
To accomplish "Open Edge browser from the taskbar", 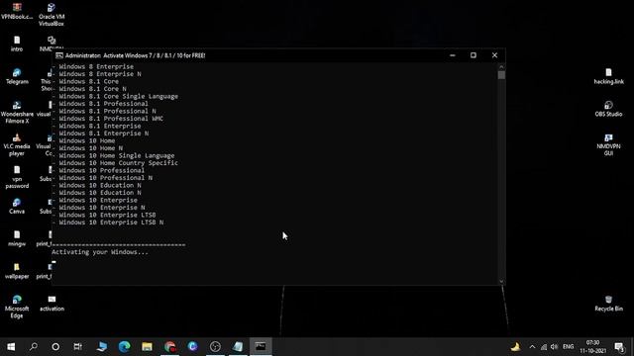I will 124,347.
